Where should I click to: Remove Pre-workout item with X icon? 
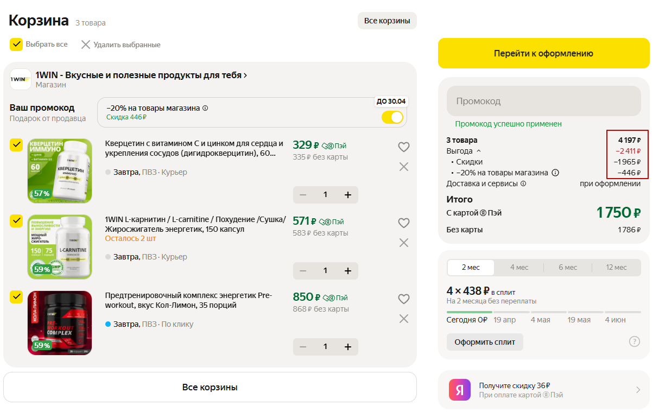[403, 319]
